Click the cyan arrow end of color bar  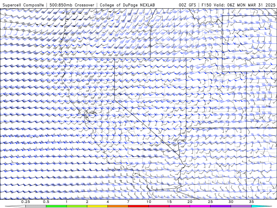click(x=261, y=206)
